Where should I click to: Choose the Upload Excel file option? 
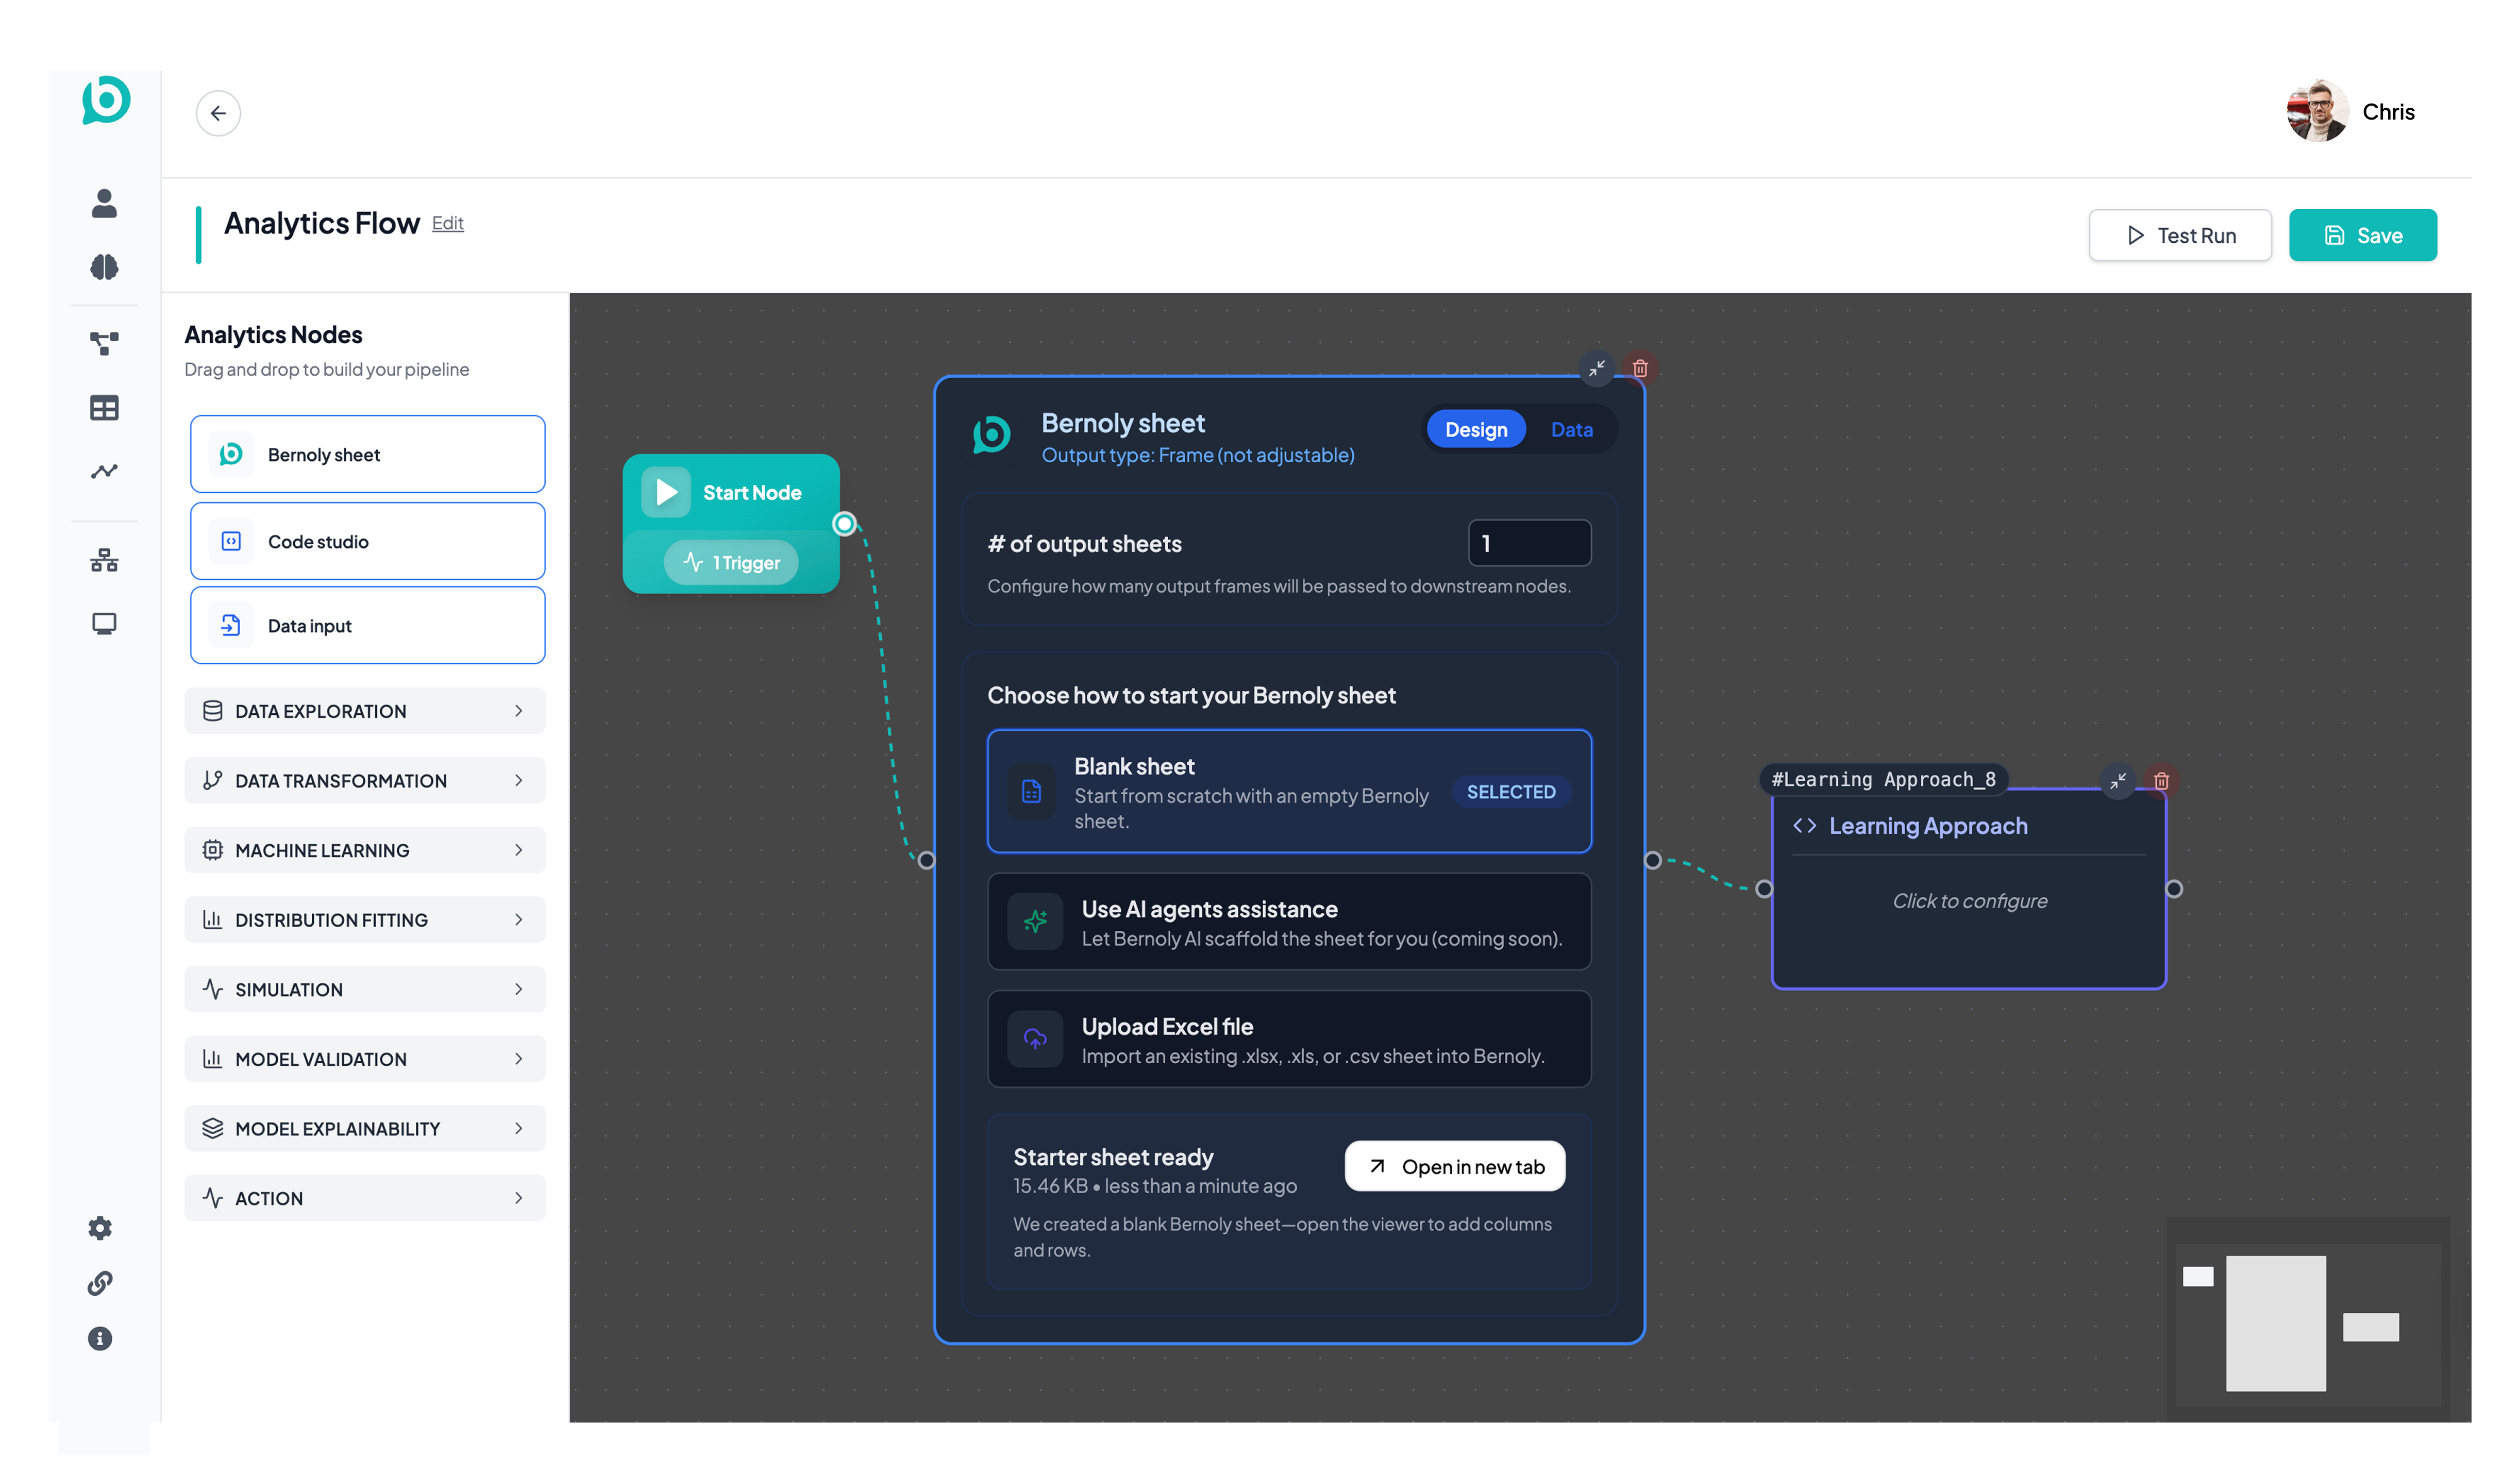point(1288,1039)
